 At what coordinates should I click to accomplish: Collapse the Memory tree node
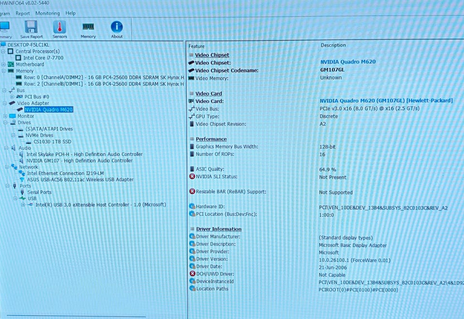(3, 71)
